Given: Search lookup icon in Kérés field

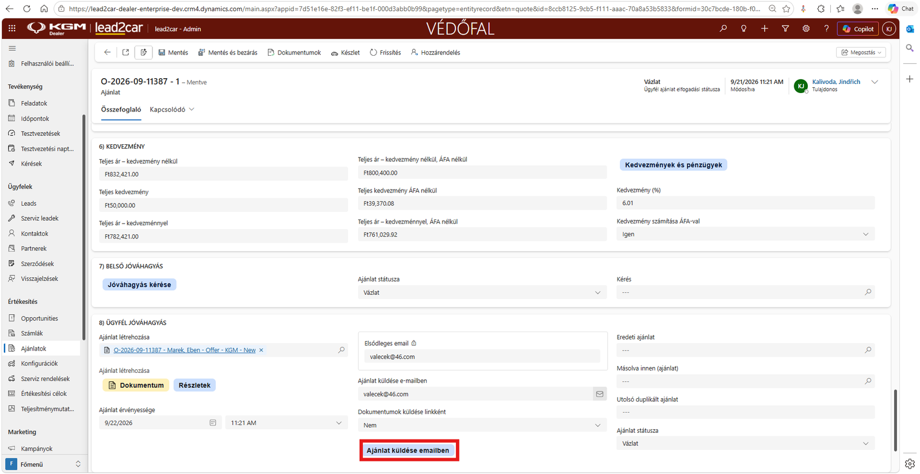Looking at the screenshot, I should [x=868, y=292].
